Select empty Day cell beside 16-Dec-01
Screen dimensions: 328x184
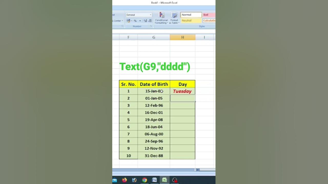[x=182, y=113]
